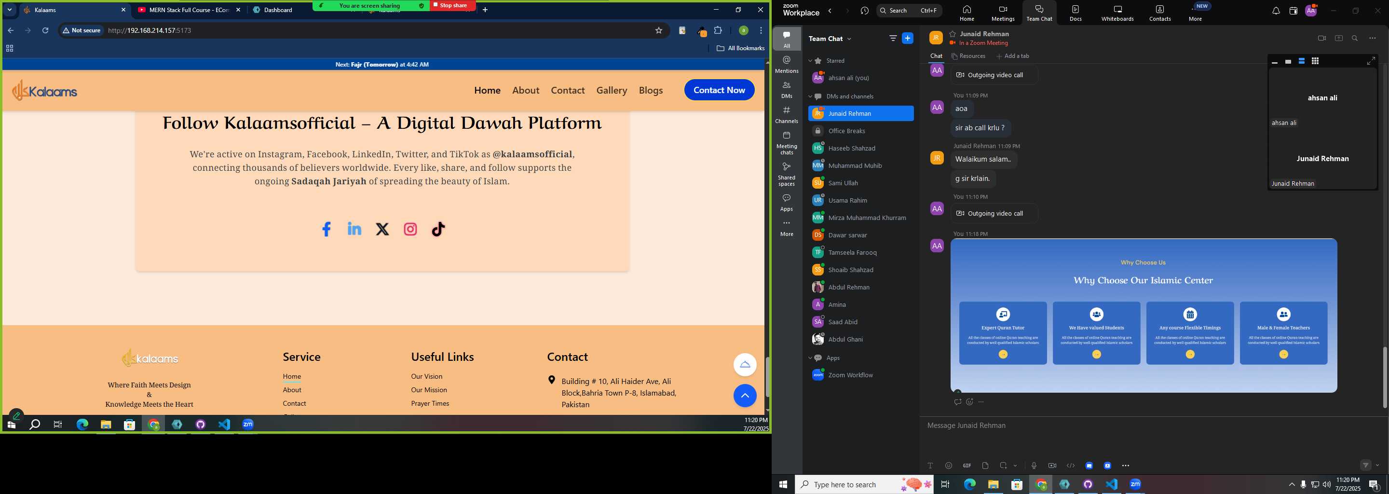
Task: Open the Chrome extensions puzzle icon
Action: coord(718,31)
